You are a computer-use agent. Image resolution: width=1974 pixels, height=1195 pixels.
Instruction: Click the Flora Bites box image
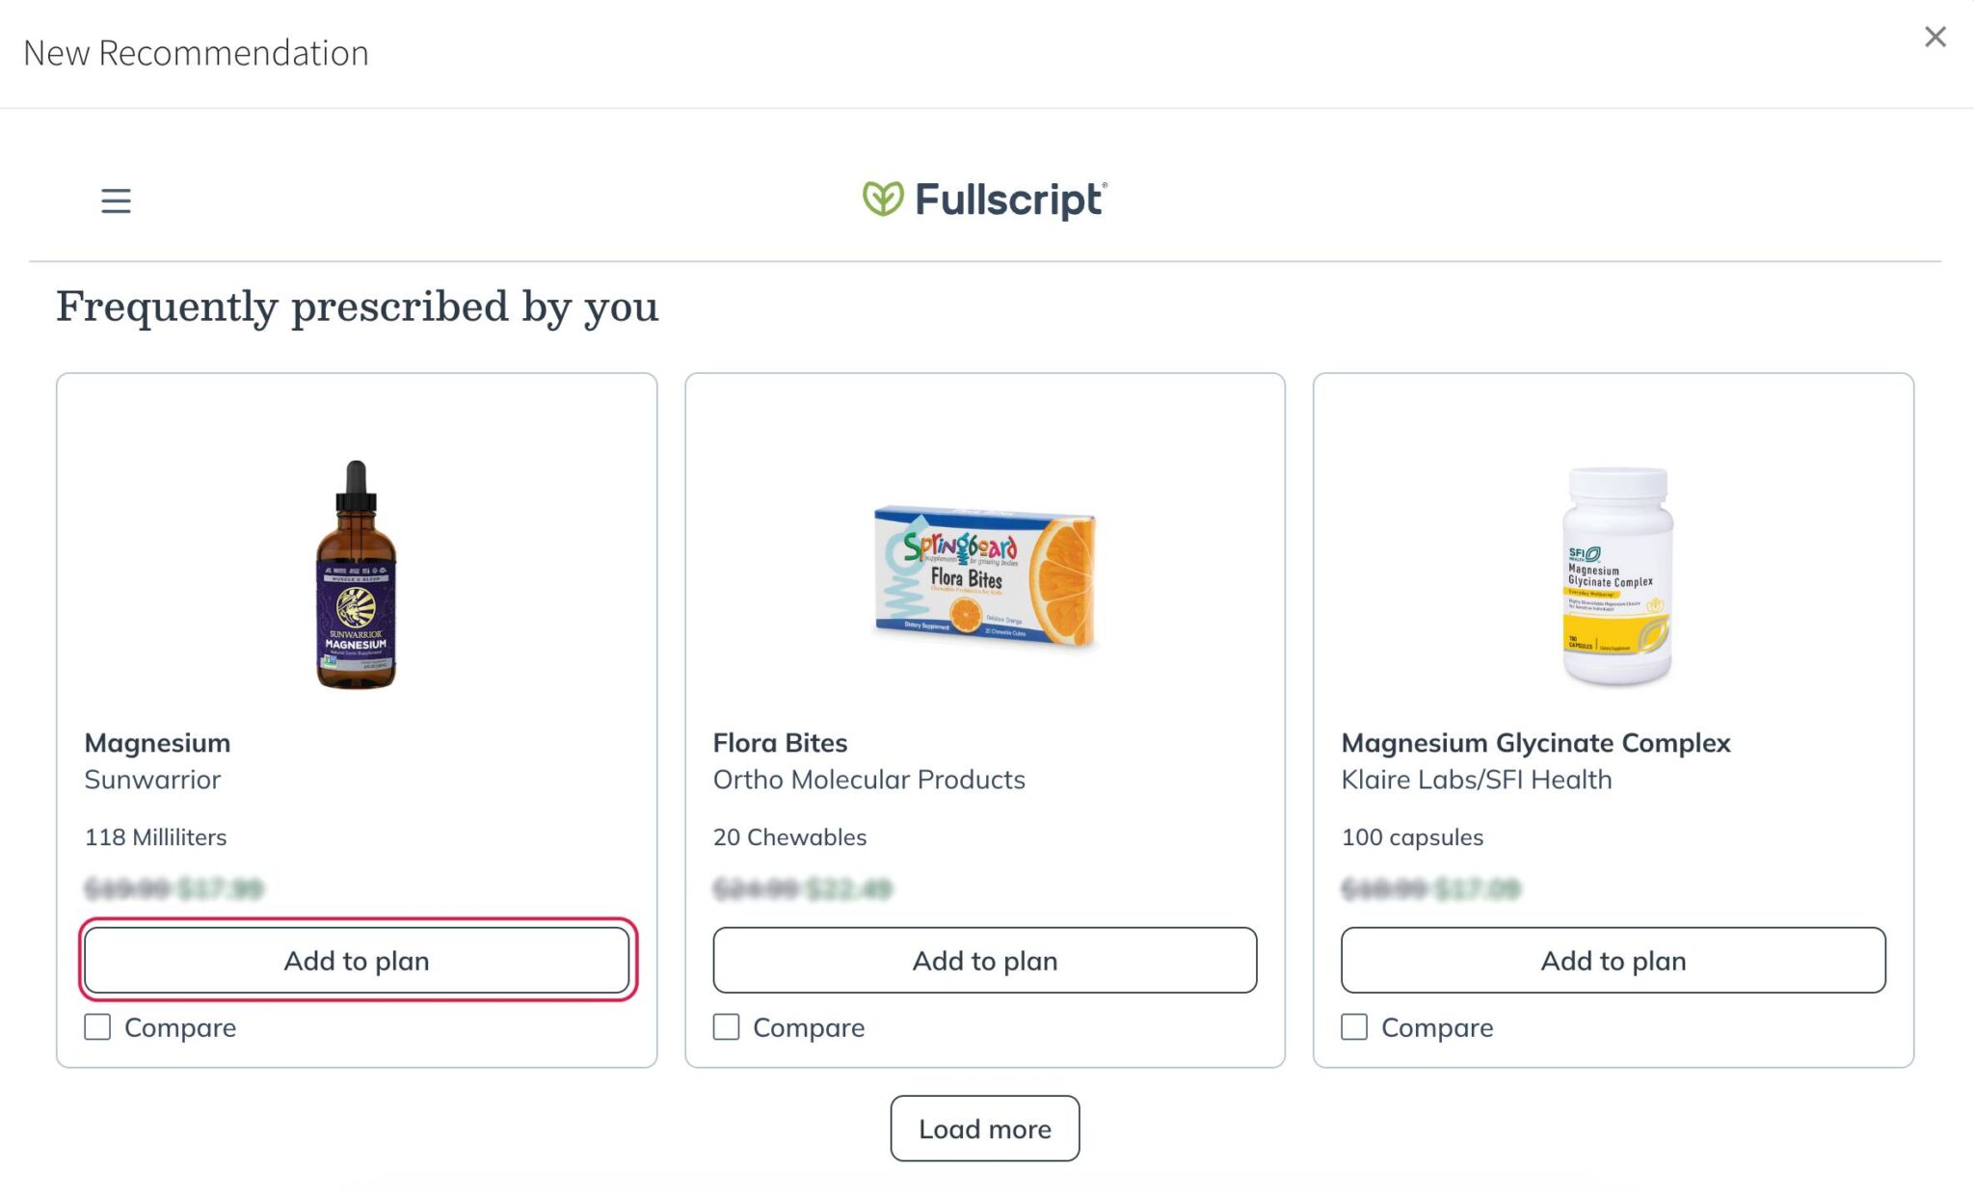click(984, 575)
